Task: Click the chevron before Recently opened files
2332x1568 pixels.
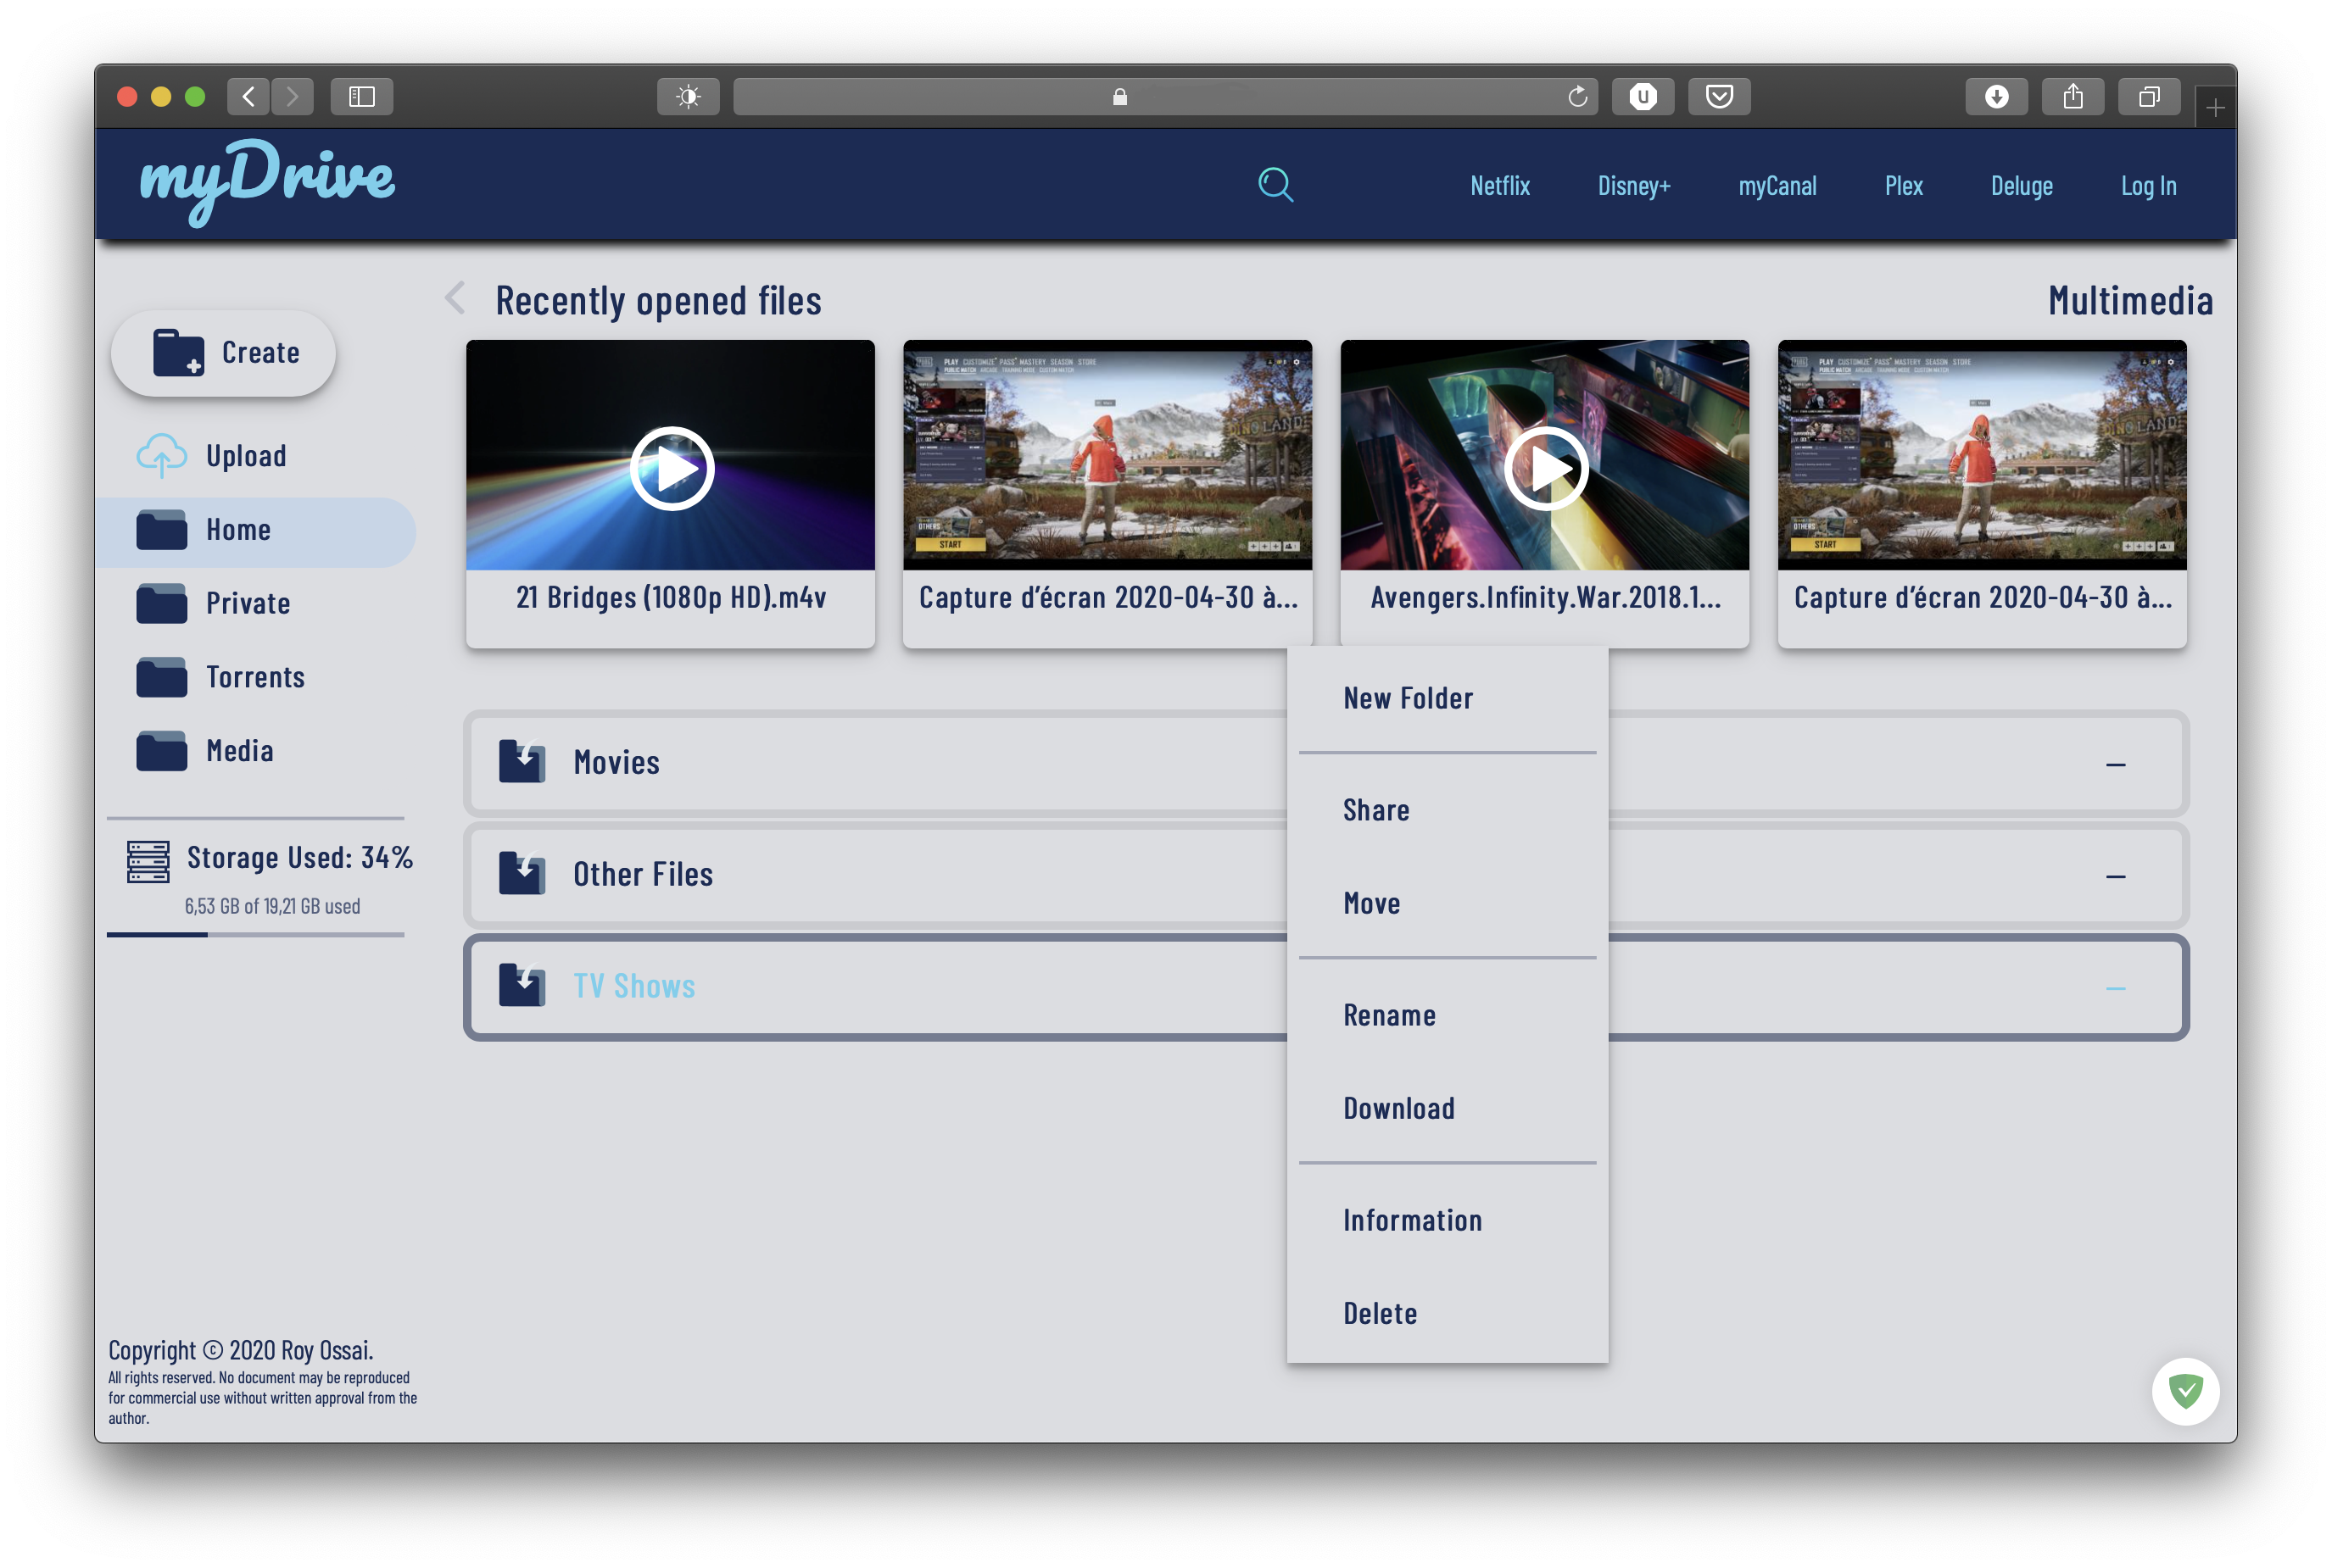Action: pyautogui.click(x=456, y=298)
